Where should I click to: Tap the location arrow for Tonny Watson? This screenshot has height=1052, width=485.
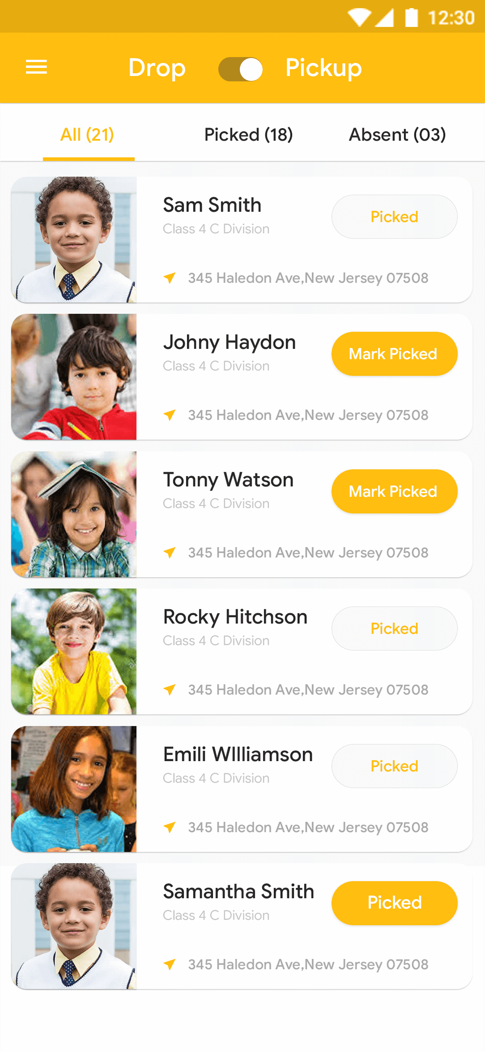coord(170,553)
